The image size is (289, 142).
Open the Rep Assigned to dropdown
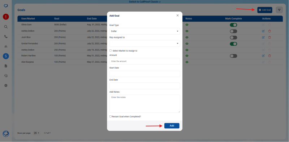(x=145, y=43)
